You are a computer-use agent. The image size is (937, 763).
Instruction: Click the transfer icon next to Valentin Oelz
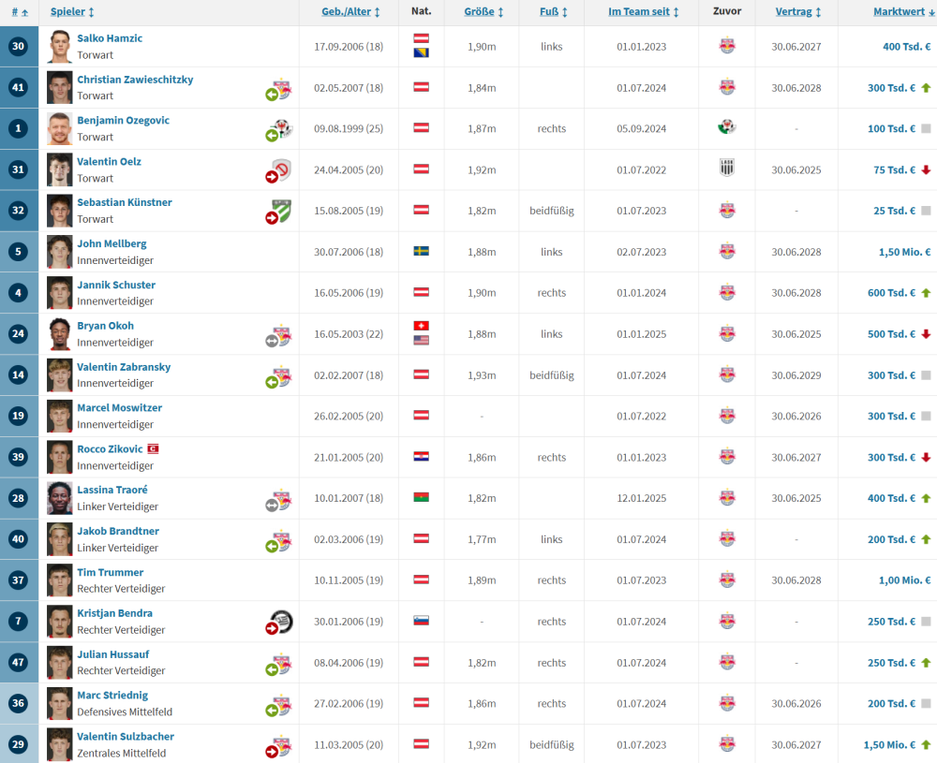[278, 170]
